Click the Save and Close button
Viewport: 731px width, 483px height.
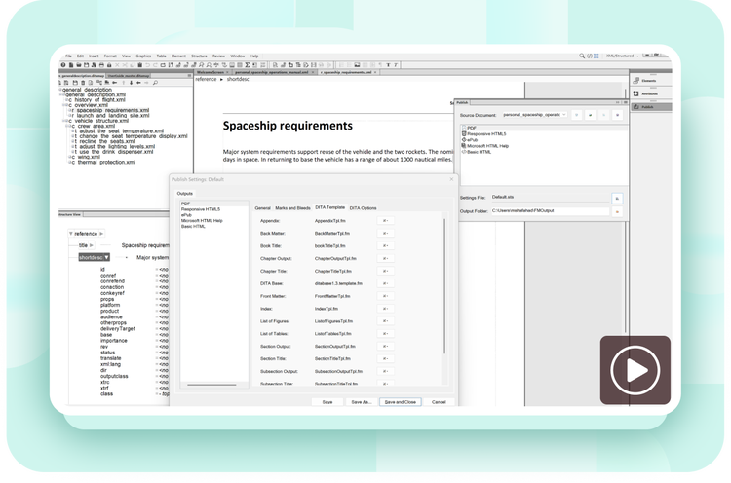pos(400,402)
